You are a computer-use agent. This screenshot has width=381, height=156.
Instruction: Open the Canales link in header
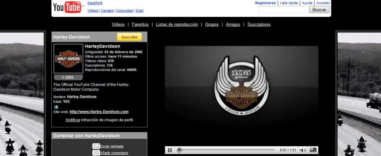[x=107, y=11]
